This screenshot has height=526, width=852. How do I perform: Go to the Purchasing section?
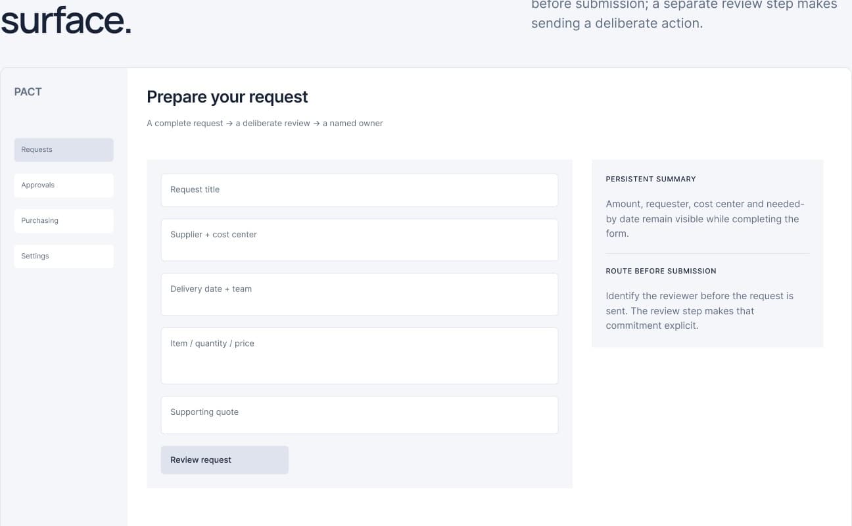click(x=64, y=221)
